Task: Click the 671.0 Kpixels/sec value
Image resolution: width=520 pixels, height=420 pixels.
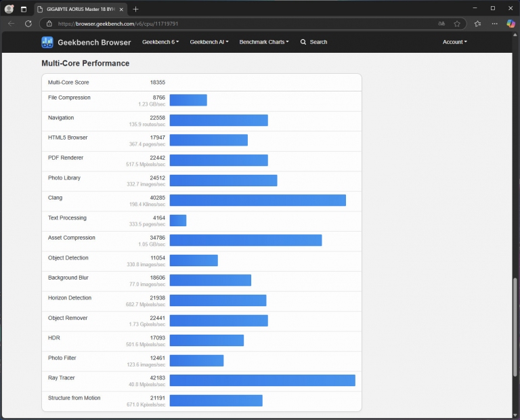Action: pos(146,404)
